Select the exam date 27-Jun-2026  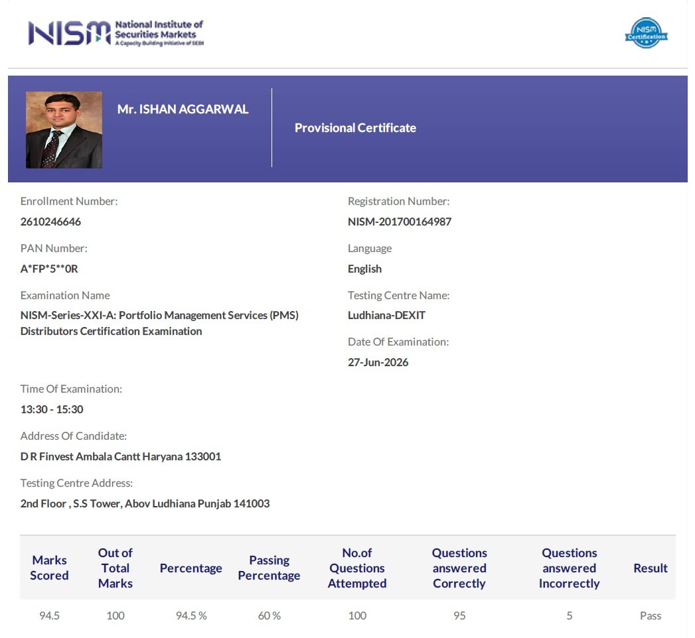378,362
